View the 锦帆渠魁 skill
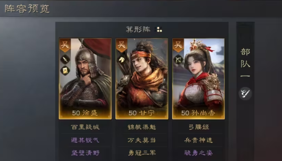282x161 pixels. point(142,127)
